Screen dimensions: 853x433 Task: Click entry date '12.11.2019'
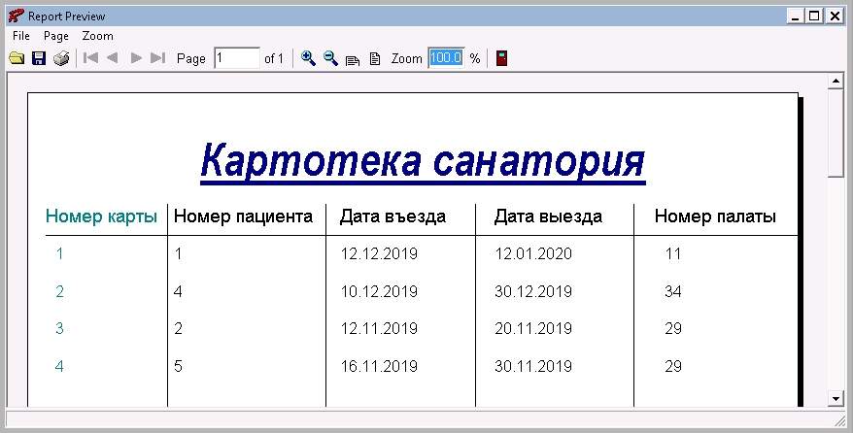pyautogui.click(x=379, y=329)
